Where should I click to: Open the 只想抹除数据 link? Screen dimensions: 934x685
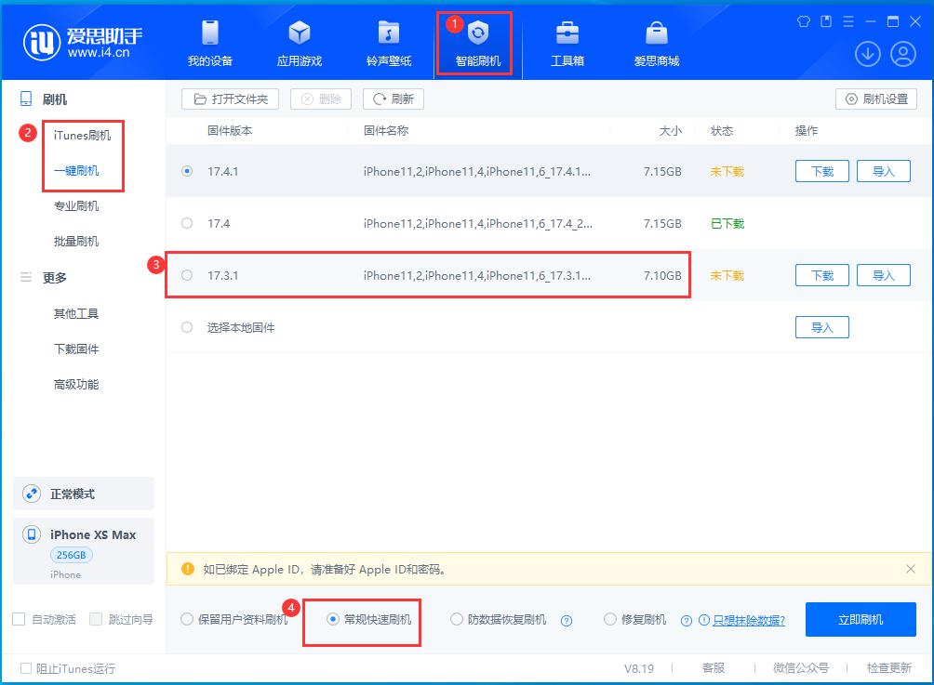pyautogui.click(x=749, y=619)
